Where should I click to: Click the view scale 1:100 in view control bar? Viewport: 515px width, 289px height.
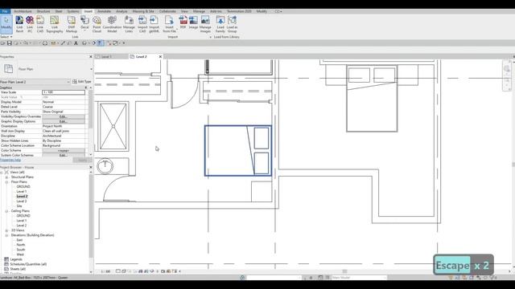coord(105,271)
